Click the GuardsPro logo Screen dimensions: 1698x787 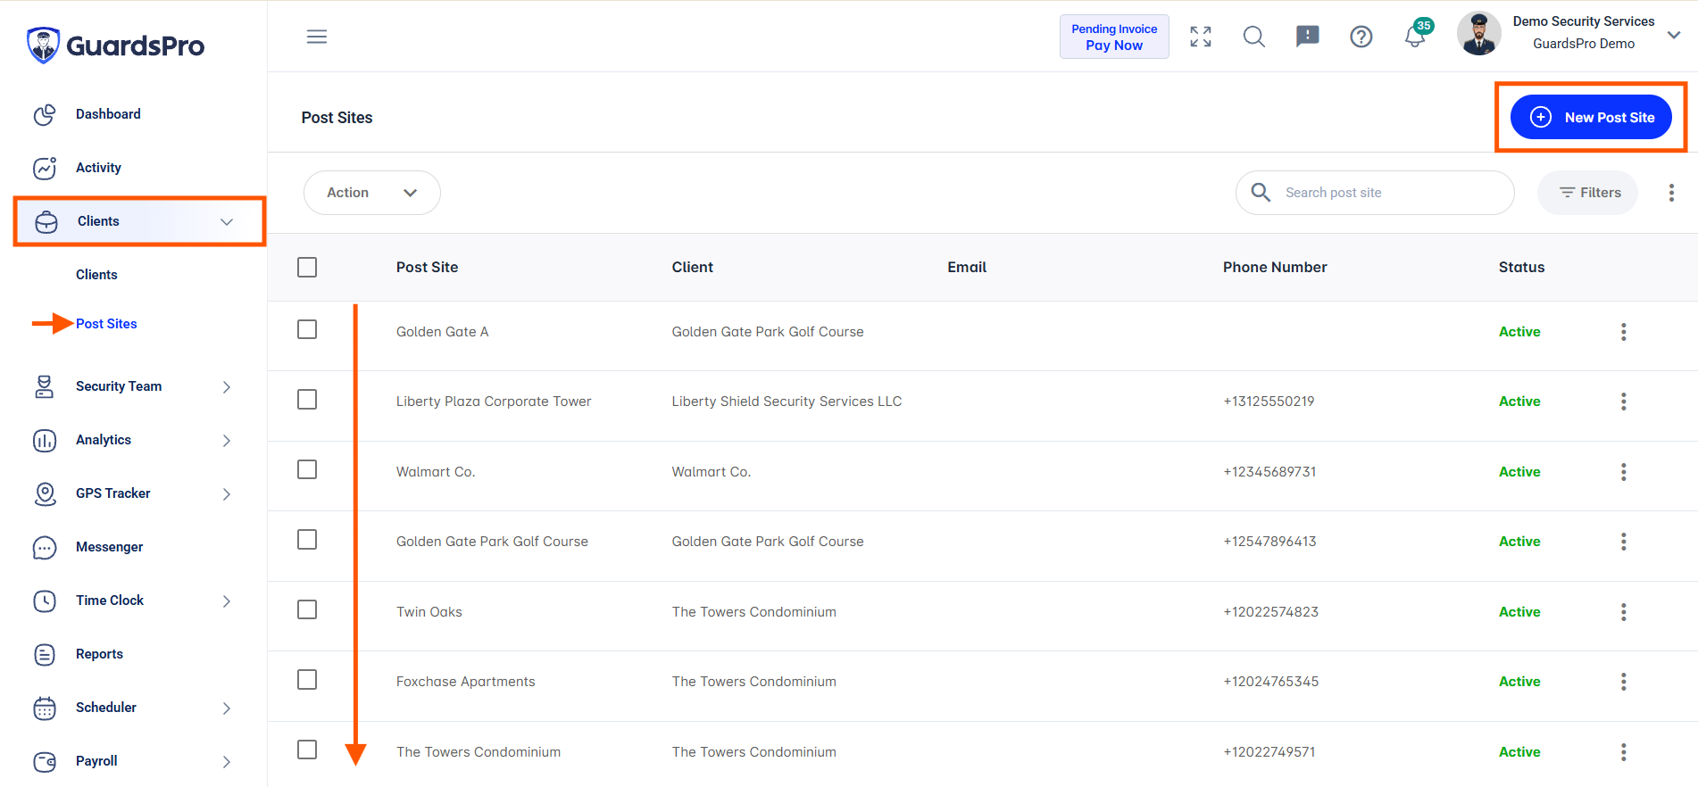click(x=116, y=45)
